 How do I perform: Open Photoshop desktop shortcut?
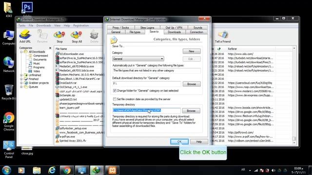(x=27, y=9)
